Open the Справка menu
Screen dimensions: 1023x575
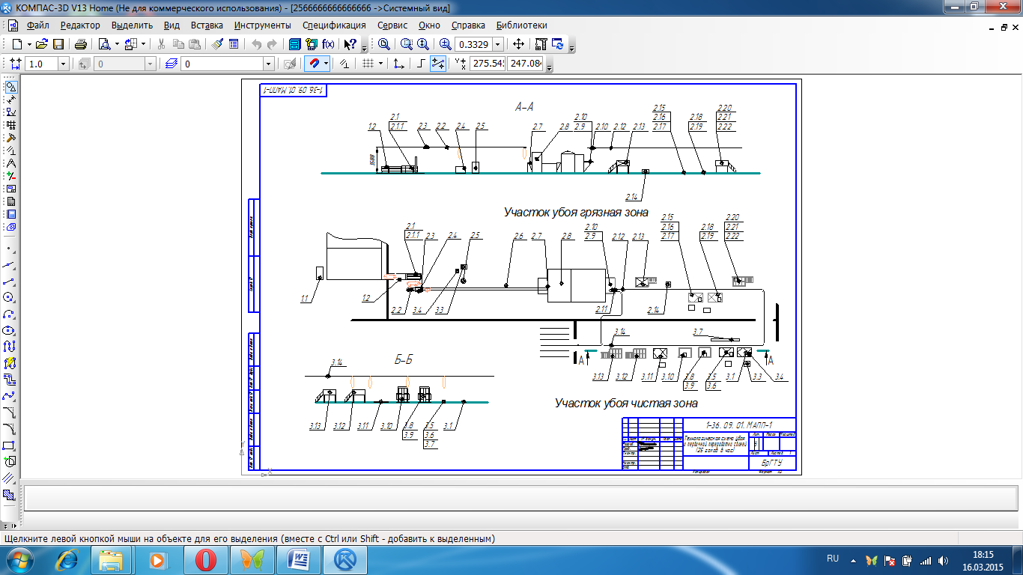(x=468, y=25)
